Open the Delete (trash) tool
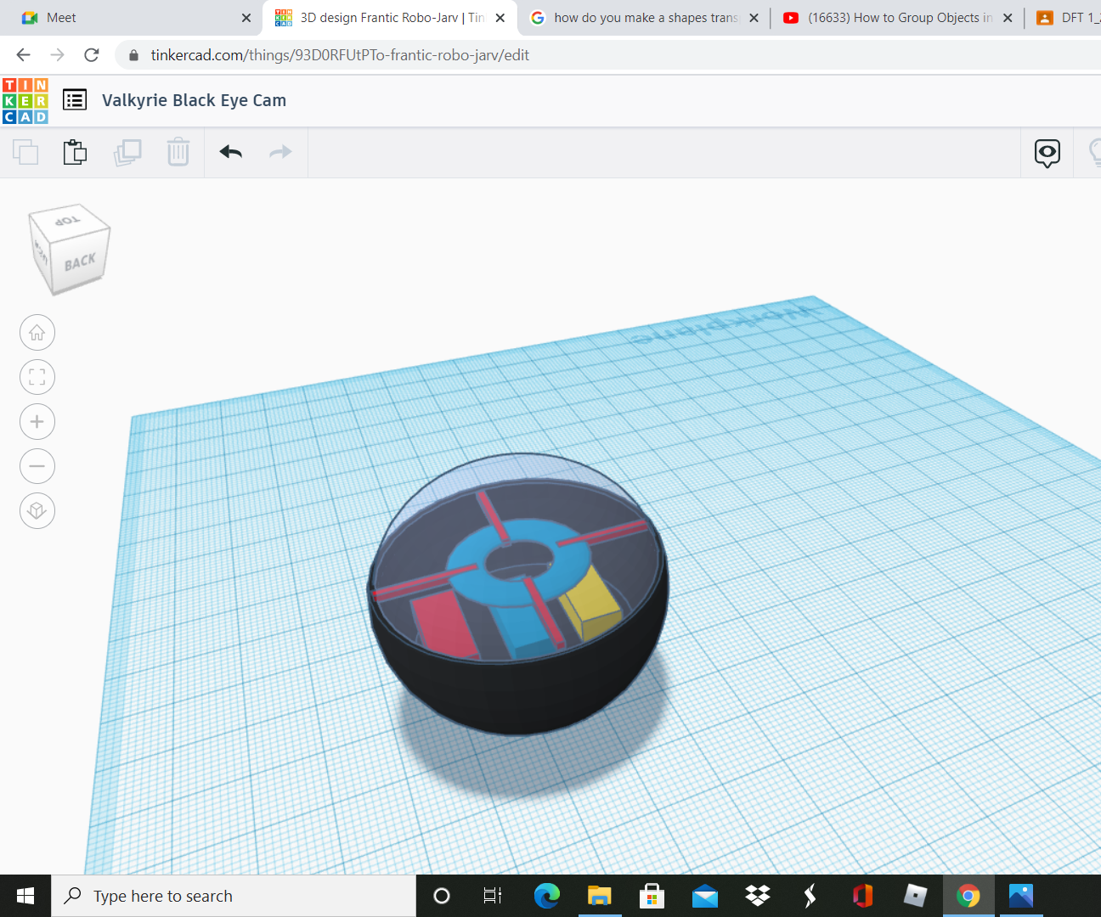Viewport: 1101px width, 917px height. coord(178,152)
